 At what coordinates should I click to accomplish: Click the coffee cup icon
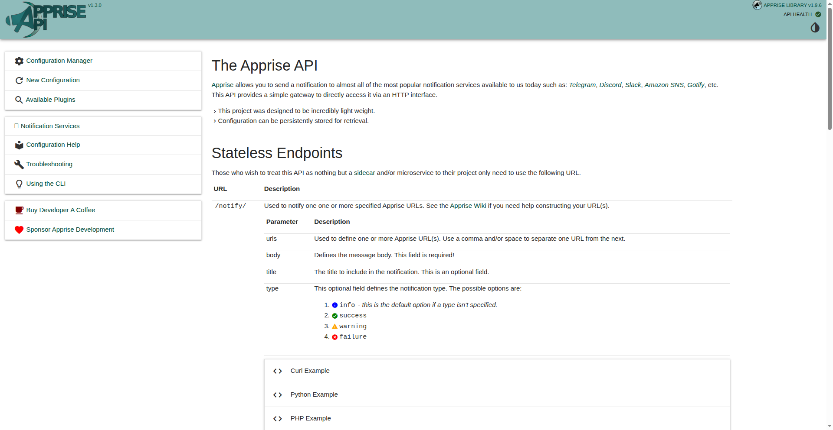[19, 210]
